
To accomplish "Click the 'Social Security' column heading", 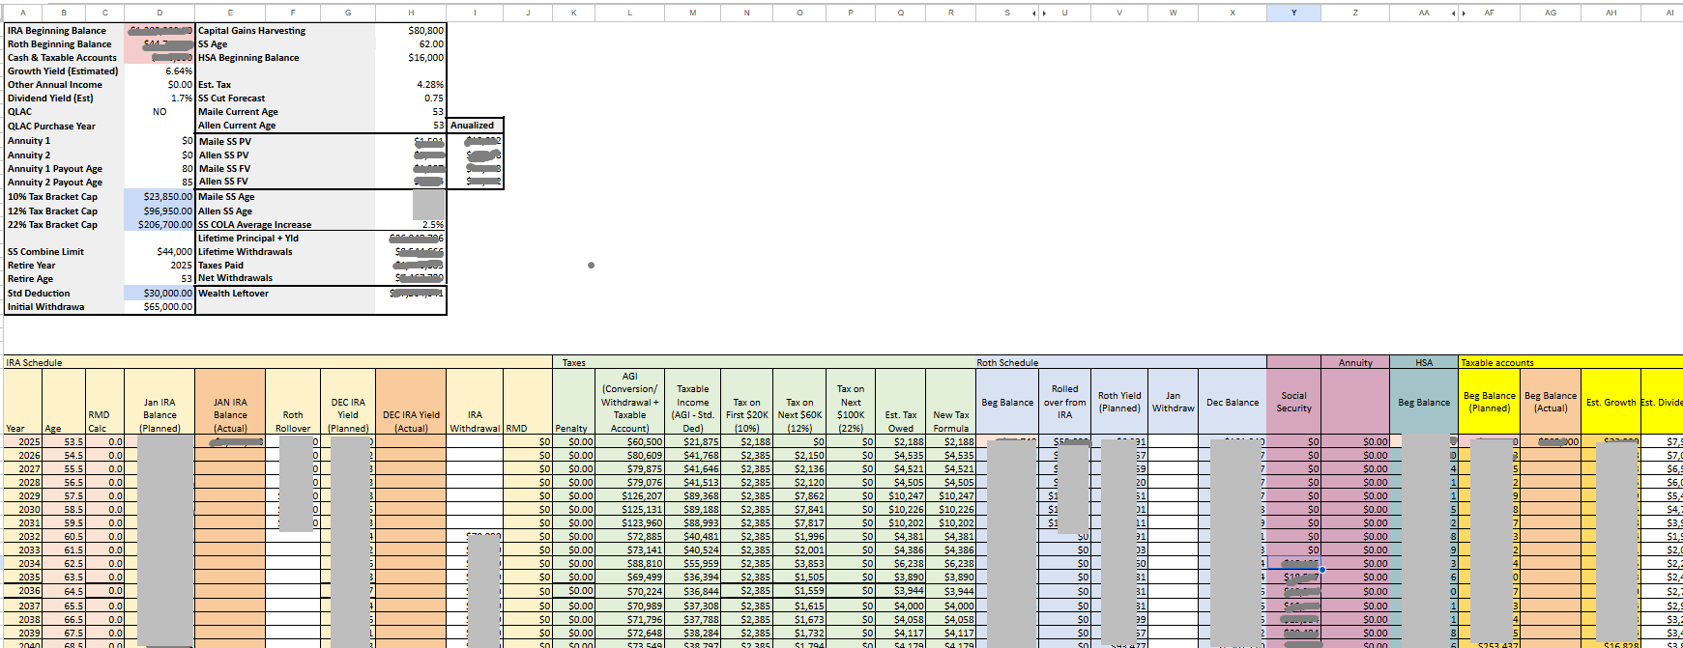I will (x=1293, y=402).
